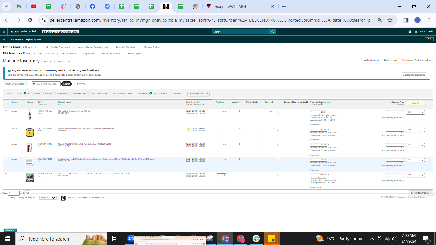The image size is (436, 245).
Task: Click the bookmark icon beside Add Products
Action: pyautogui.click(x=4, y=39)
